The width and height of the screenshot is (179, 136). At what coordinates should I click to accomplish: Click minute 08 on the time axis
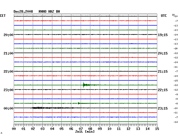tap(90, 129)
